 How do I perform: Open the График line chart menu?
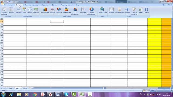coord(52,11)
